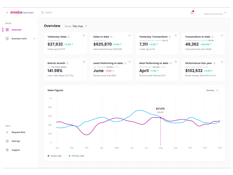Open the Show: This Year dropdown
Screen dimensions: 233x175
[x=76, y=26]
